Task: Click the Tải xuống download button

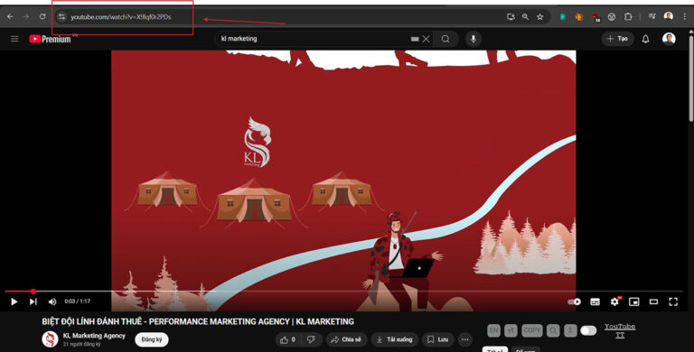Action: pos(395,339)
